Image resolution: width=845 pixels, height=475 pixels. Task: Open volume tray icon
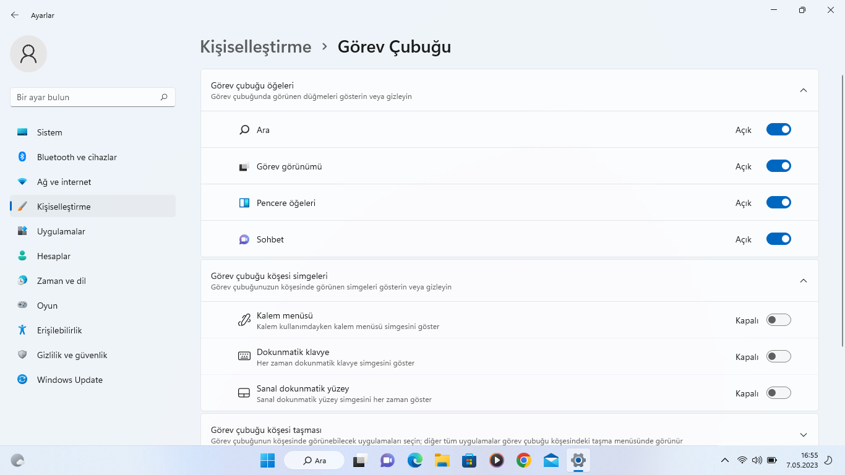tap(757, 460)
